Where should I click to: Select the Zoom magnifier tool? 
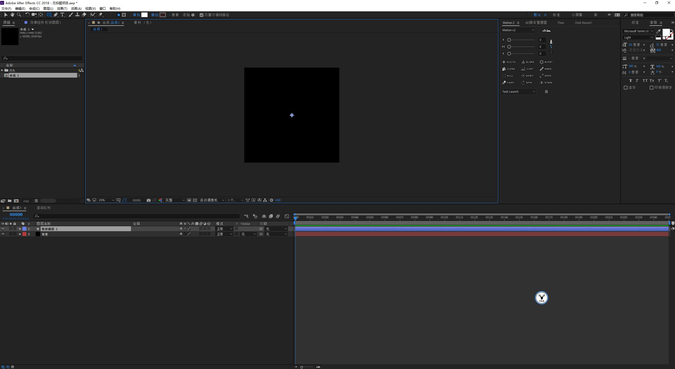tap(19, 15)
